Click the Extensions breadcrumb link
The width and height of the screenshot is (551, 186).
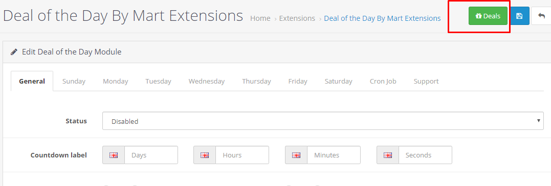click(297, 18)
